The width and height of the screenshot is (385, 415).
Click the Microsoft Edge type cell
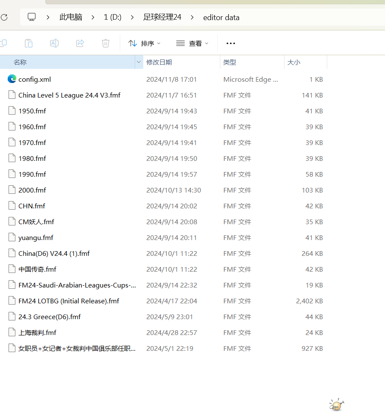(251, 80)
